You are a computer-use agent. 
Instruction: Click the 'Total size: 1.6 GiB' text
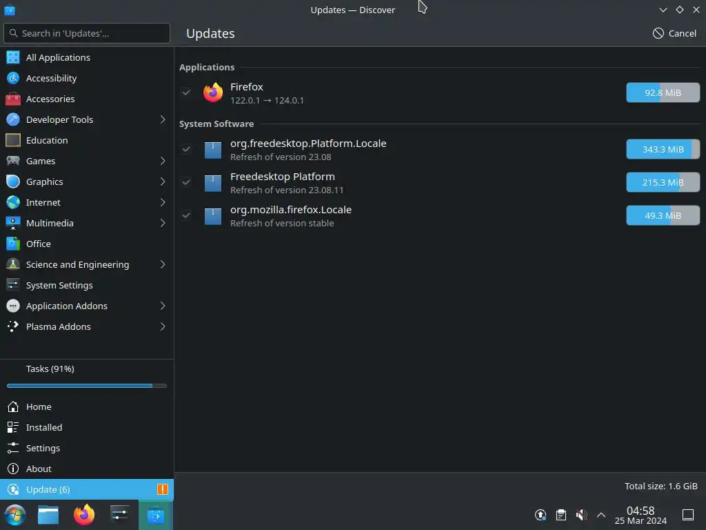[661, 487]
